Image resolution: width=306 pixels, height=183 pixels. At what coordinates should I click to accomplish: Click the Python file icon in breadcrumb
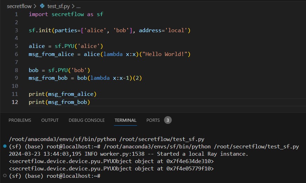click(42, 6)
